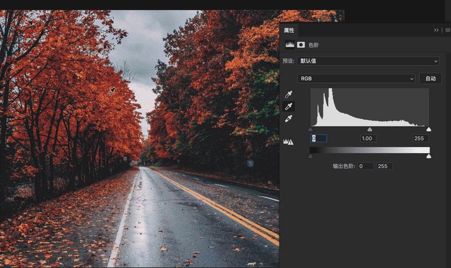Open the RGB channel dropdown

tap(356, 78)
